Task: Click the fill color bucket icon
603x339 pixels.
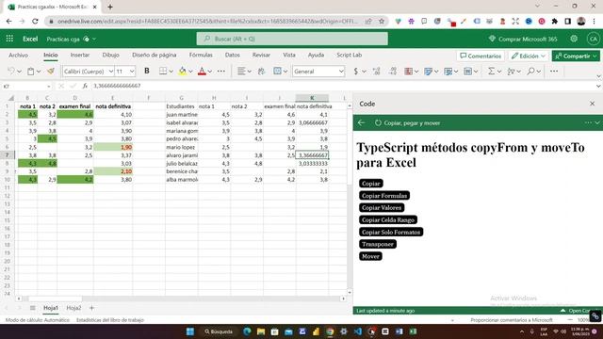Action: pyautogui.click(x=182, y=72)
